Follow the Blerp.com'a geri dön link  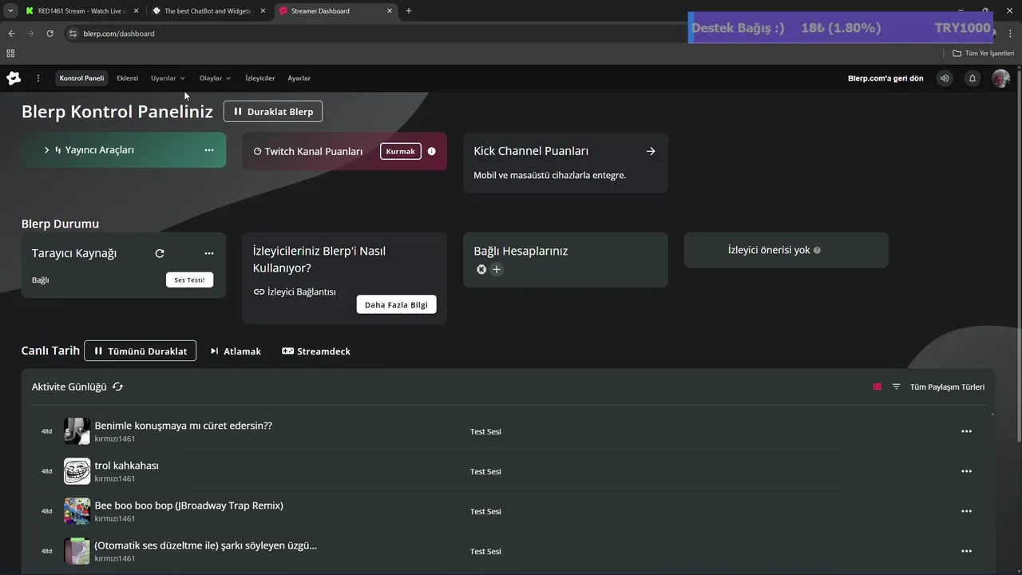885,78
